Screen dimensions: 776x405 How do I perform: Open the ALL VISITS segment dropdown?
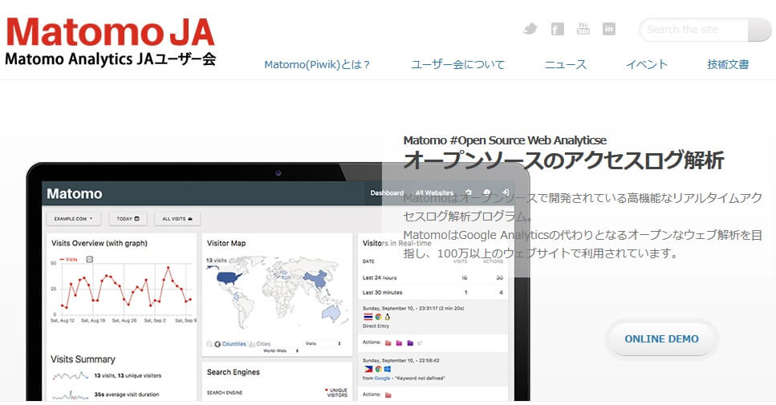click(x=177, y=219)
